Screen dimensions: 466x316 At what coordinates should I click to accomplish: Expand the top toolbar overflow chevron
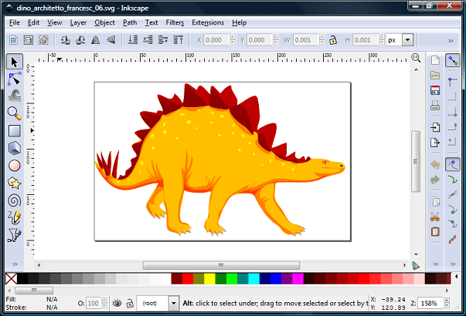click(451, 41)
